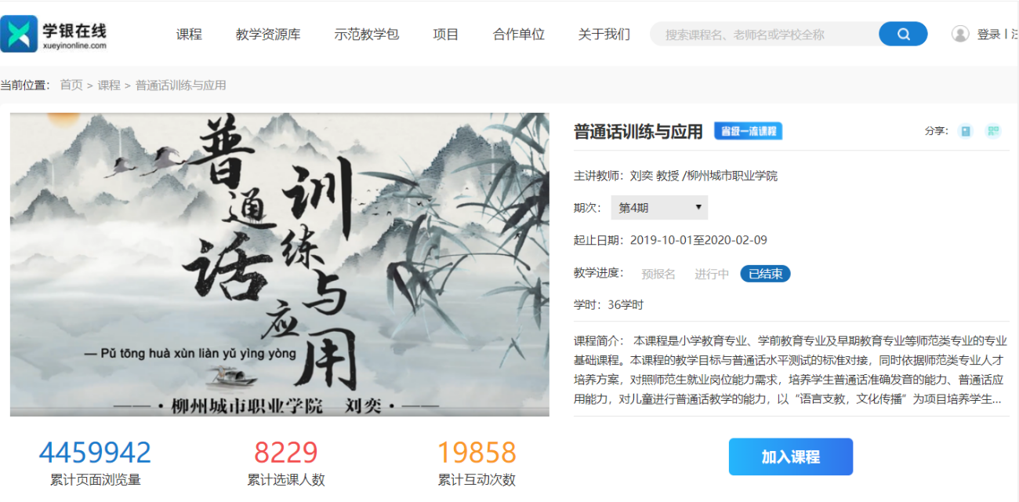The width and height of the screenshot is (1019, 502).
Task: Click the 学银在线 logo
Action: click(53, 35)
